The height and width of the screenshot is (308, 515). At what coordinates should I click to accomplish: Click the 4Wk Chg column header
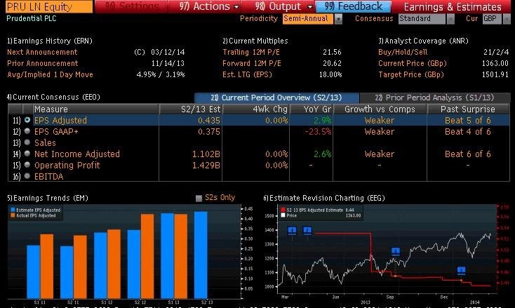[x=256, y=109]
